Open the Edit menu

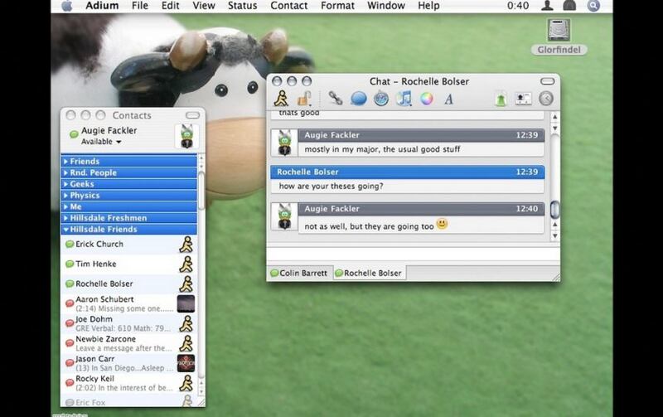click(171, 6)
